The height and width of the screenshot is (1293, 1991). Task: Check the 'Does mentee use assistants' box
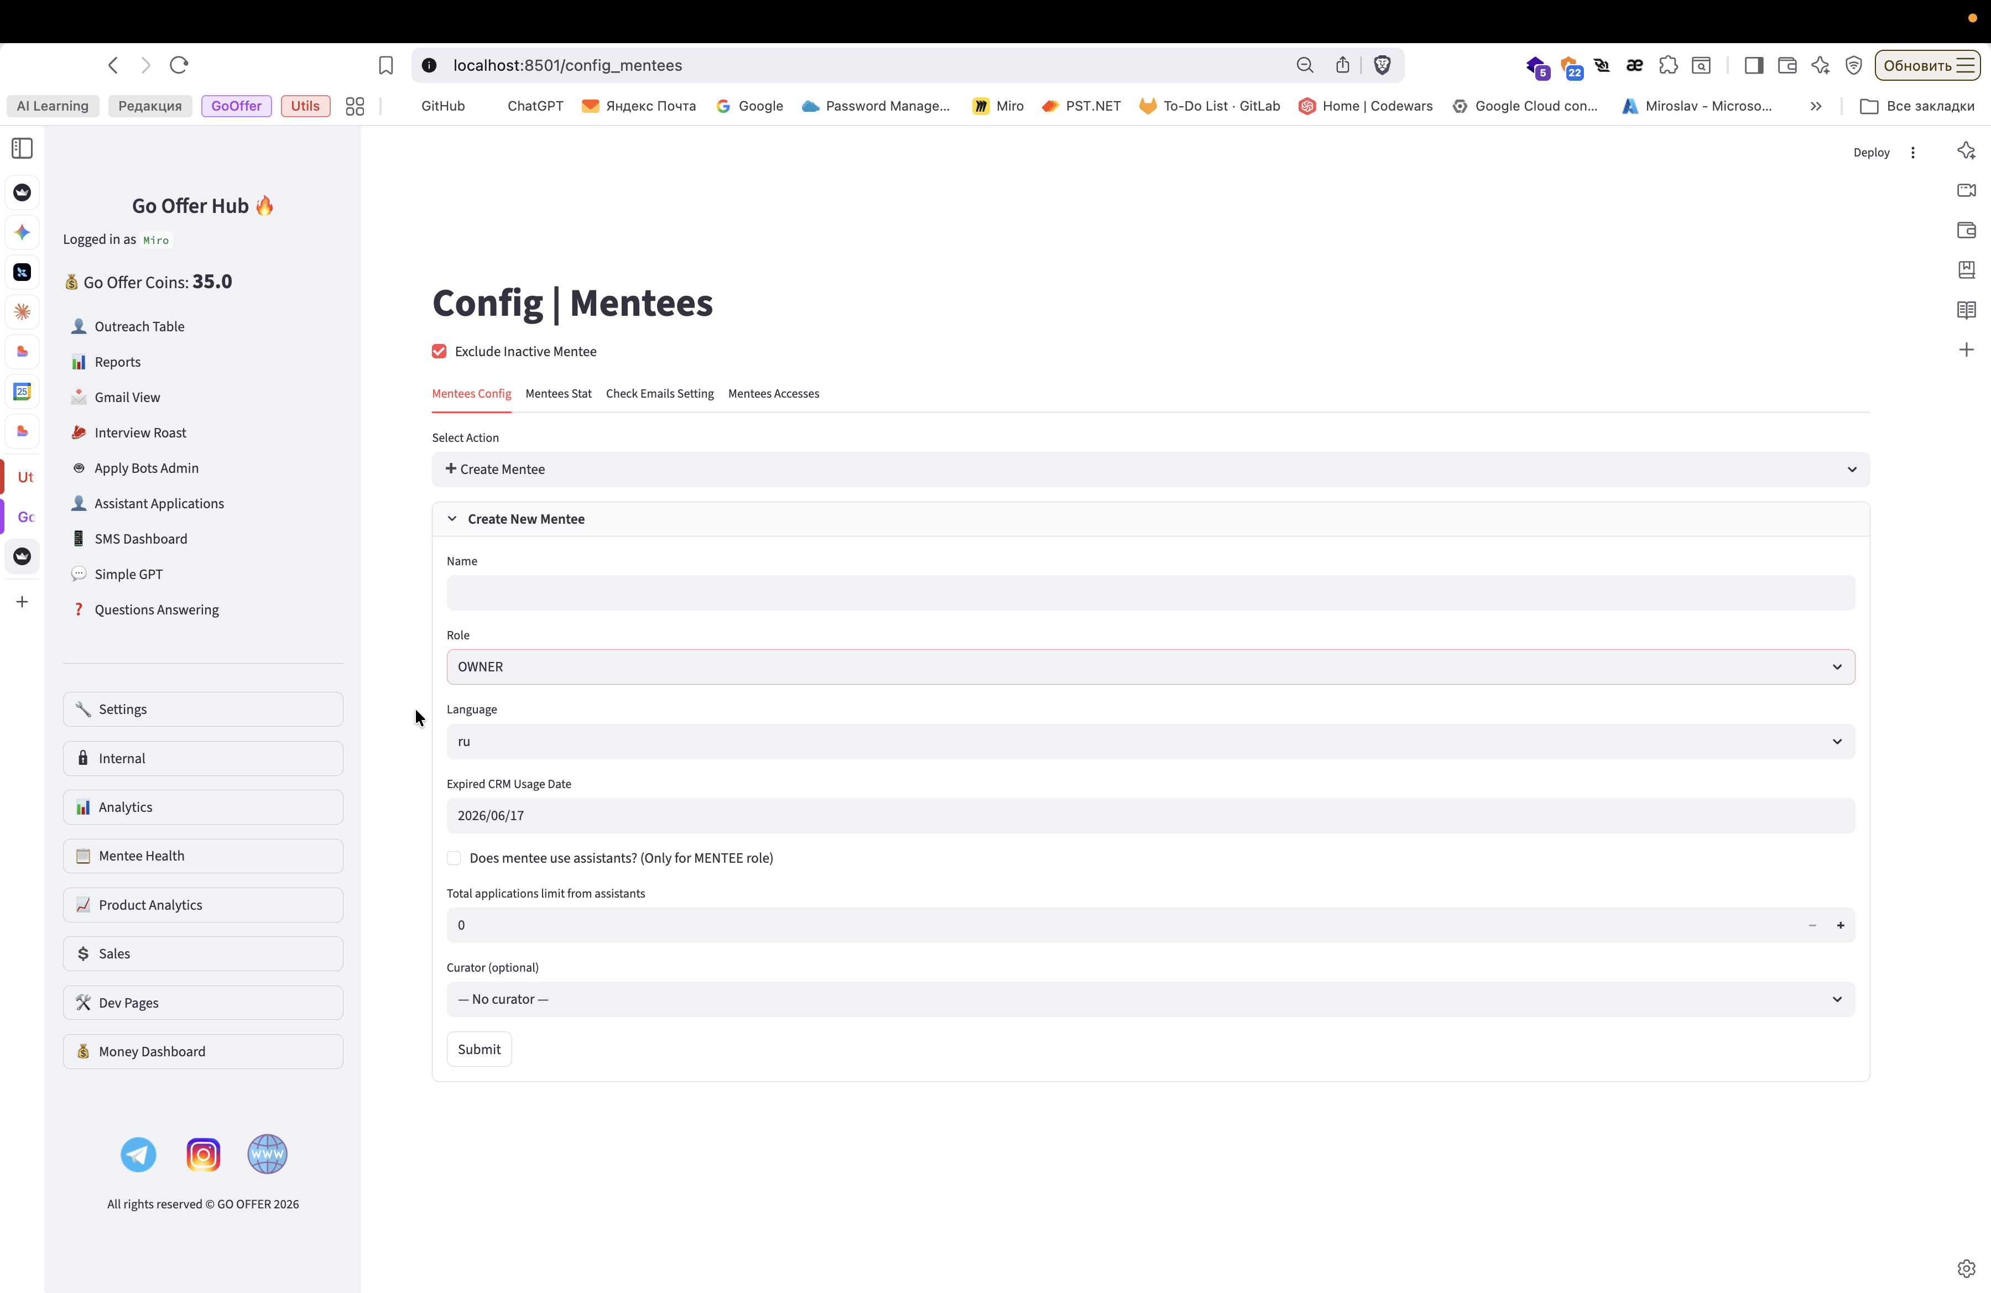pyautogui.click(x=454, y=858)
